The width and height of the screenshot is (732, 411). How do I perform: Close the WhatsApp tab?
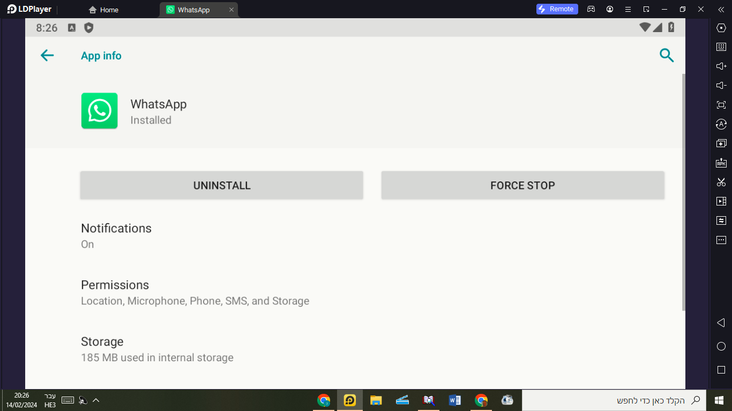pyautogui.click(x=231, y=10)
